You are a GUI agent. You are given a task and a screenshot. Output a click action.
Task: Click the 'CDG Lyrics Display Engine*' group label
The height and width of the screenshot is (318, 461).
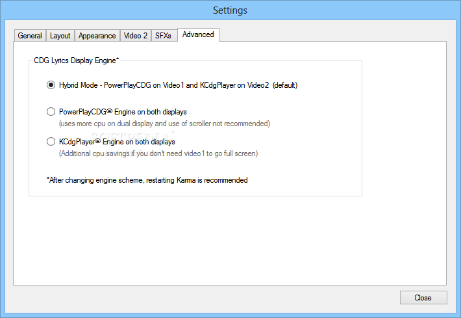tap(77, 60)
